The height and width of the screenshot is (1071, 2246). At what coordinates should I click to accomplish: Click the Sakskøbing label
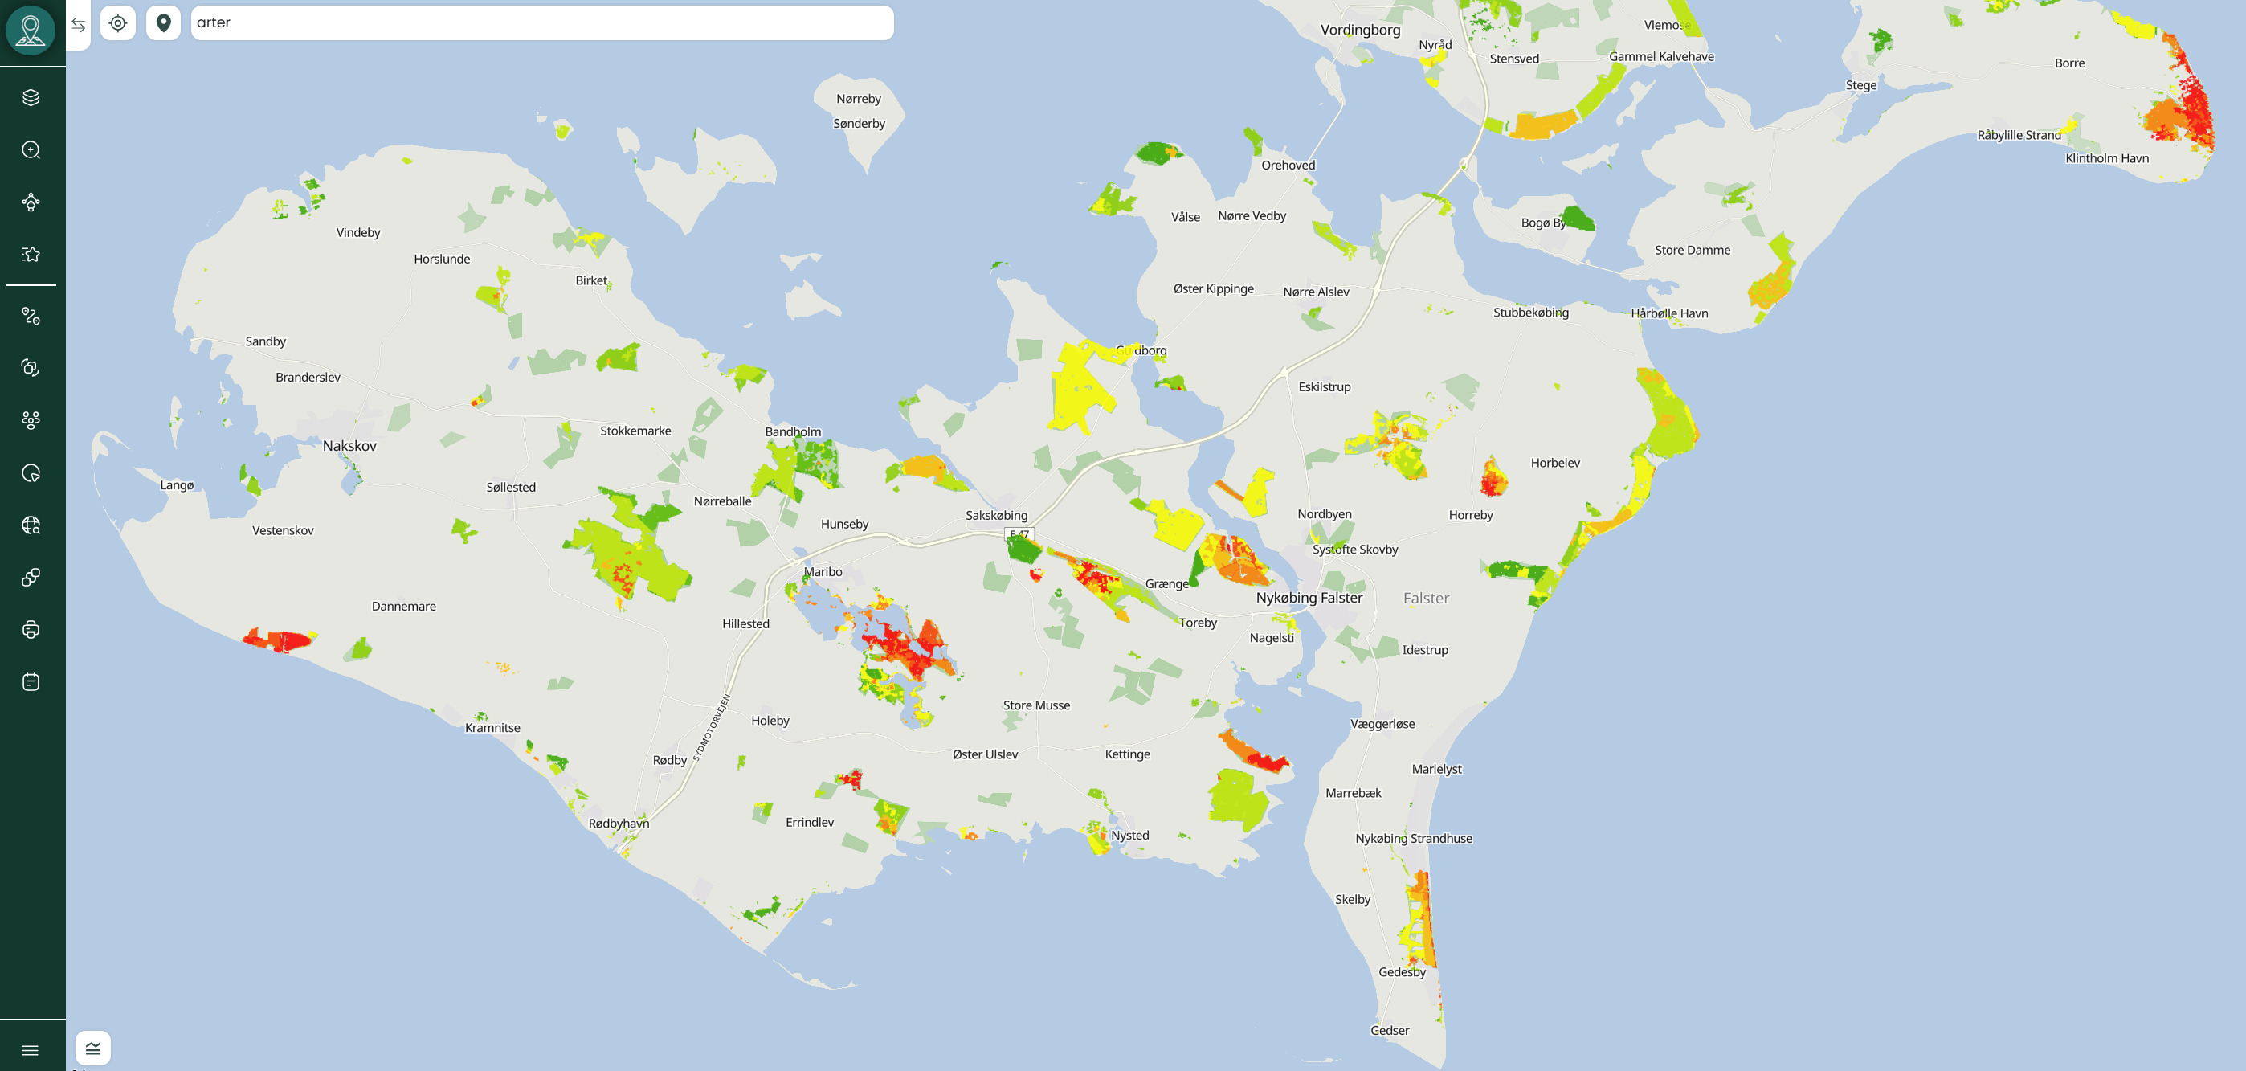pyautogui.click(x=997, y=516)
